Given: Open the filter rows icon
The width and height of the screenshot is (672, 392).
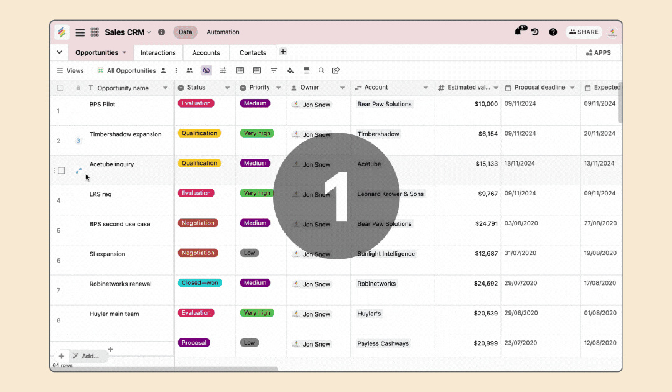Looking at the screenshot, I should pyautogui.click(x=274, y=71).
